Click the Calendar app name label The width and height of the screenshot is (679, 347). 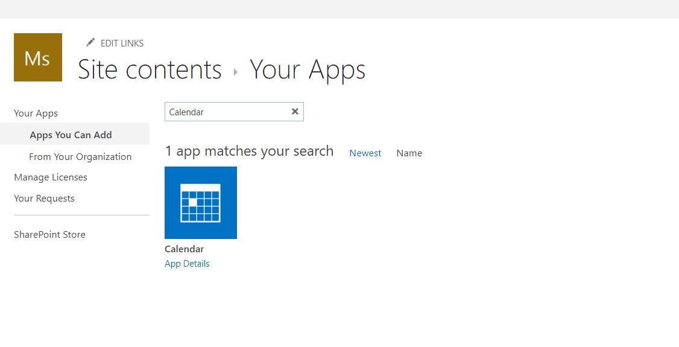[184, 249]
